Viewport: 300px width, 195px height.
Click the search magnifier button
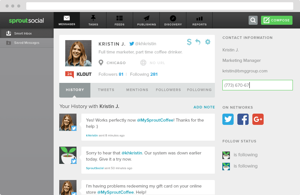point(253,20)
